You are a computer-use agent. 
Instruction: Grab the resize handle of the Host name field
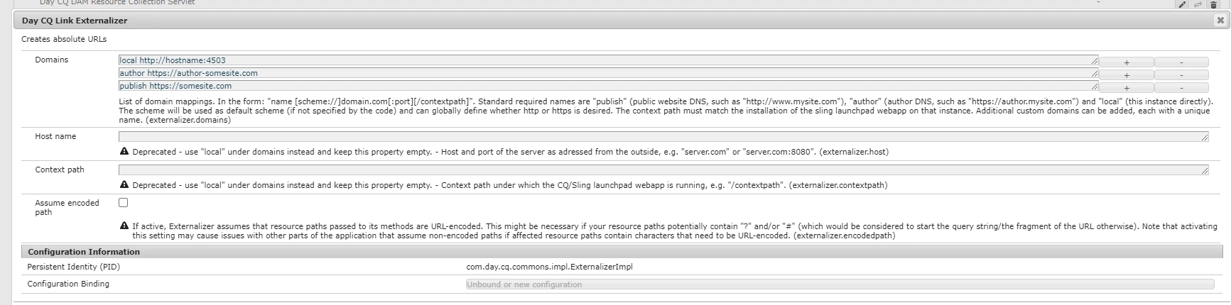pyautogui.click(x=1205, y=138)
